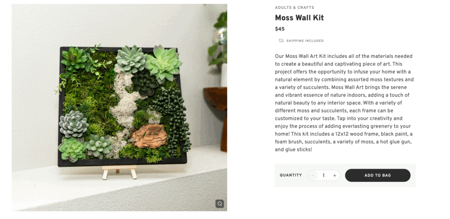Click the $45 price text
The height and width of the screenshot is (219, 450).
(280, 29)
